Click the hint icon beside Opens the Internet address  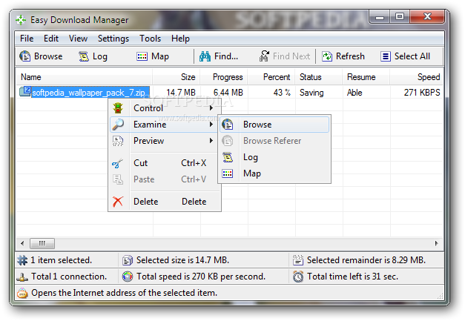[x=22, y=293]
